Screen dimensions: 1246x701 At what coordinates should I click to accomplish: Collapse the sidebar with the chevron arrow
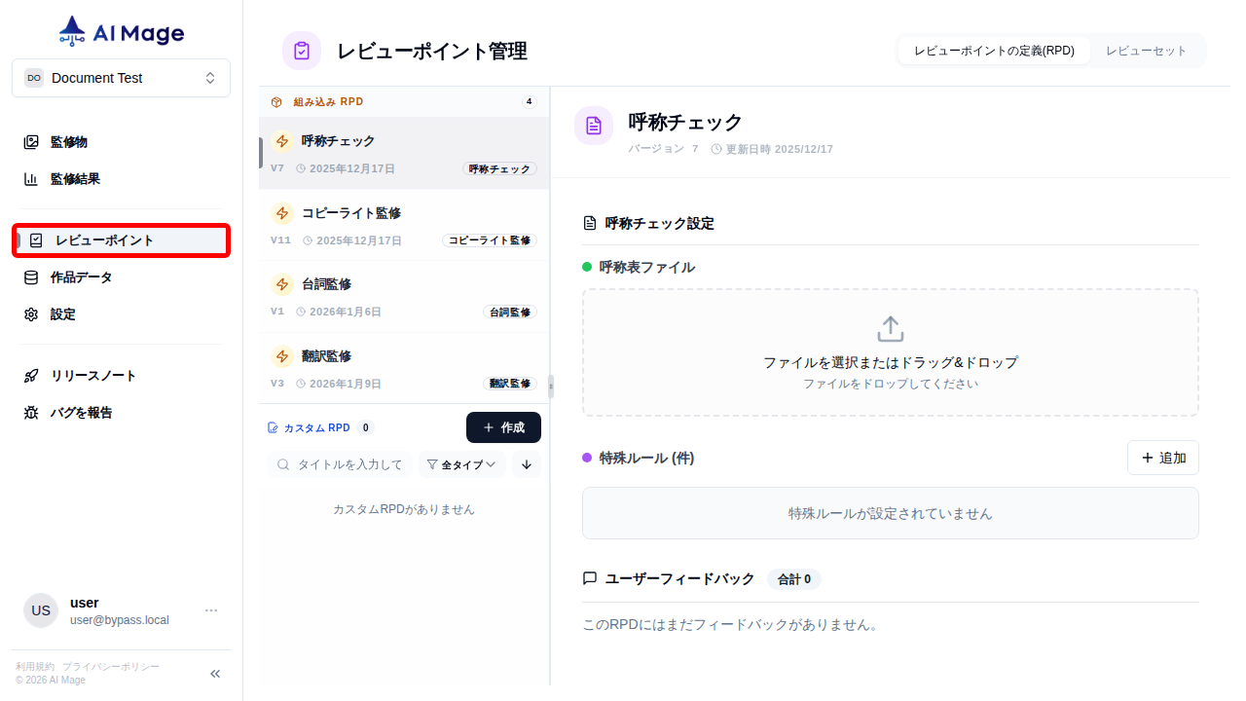[214, 673]
